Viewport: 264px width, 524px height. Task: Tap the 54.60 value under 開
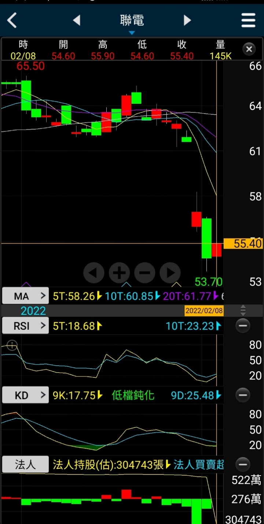tap(63, 56)
